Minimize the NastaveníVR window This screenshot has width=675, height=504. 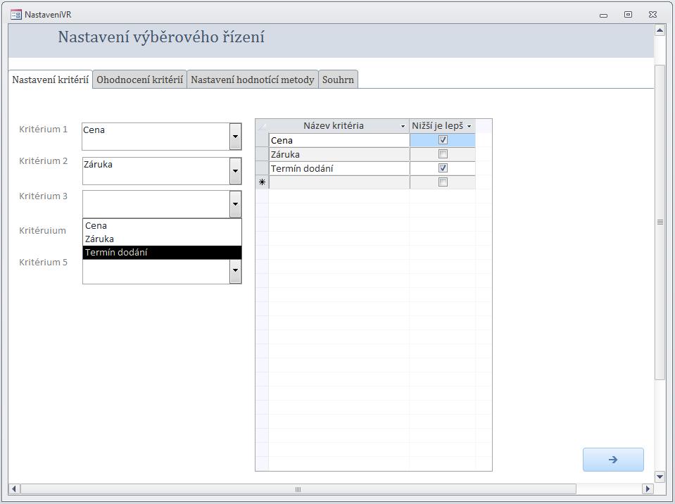[x=603, y=15]
